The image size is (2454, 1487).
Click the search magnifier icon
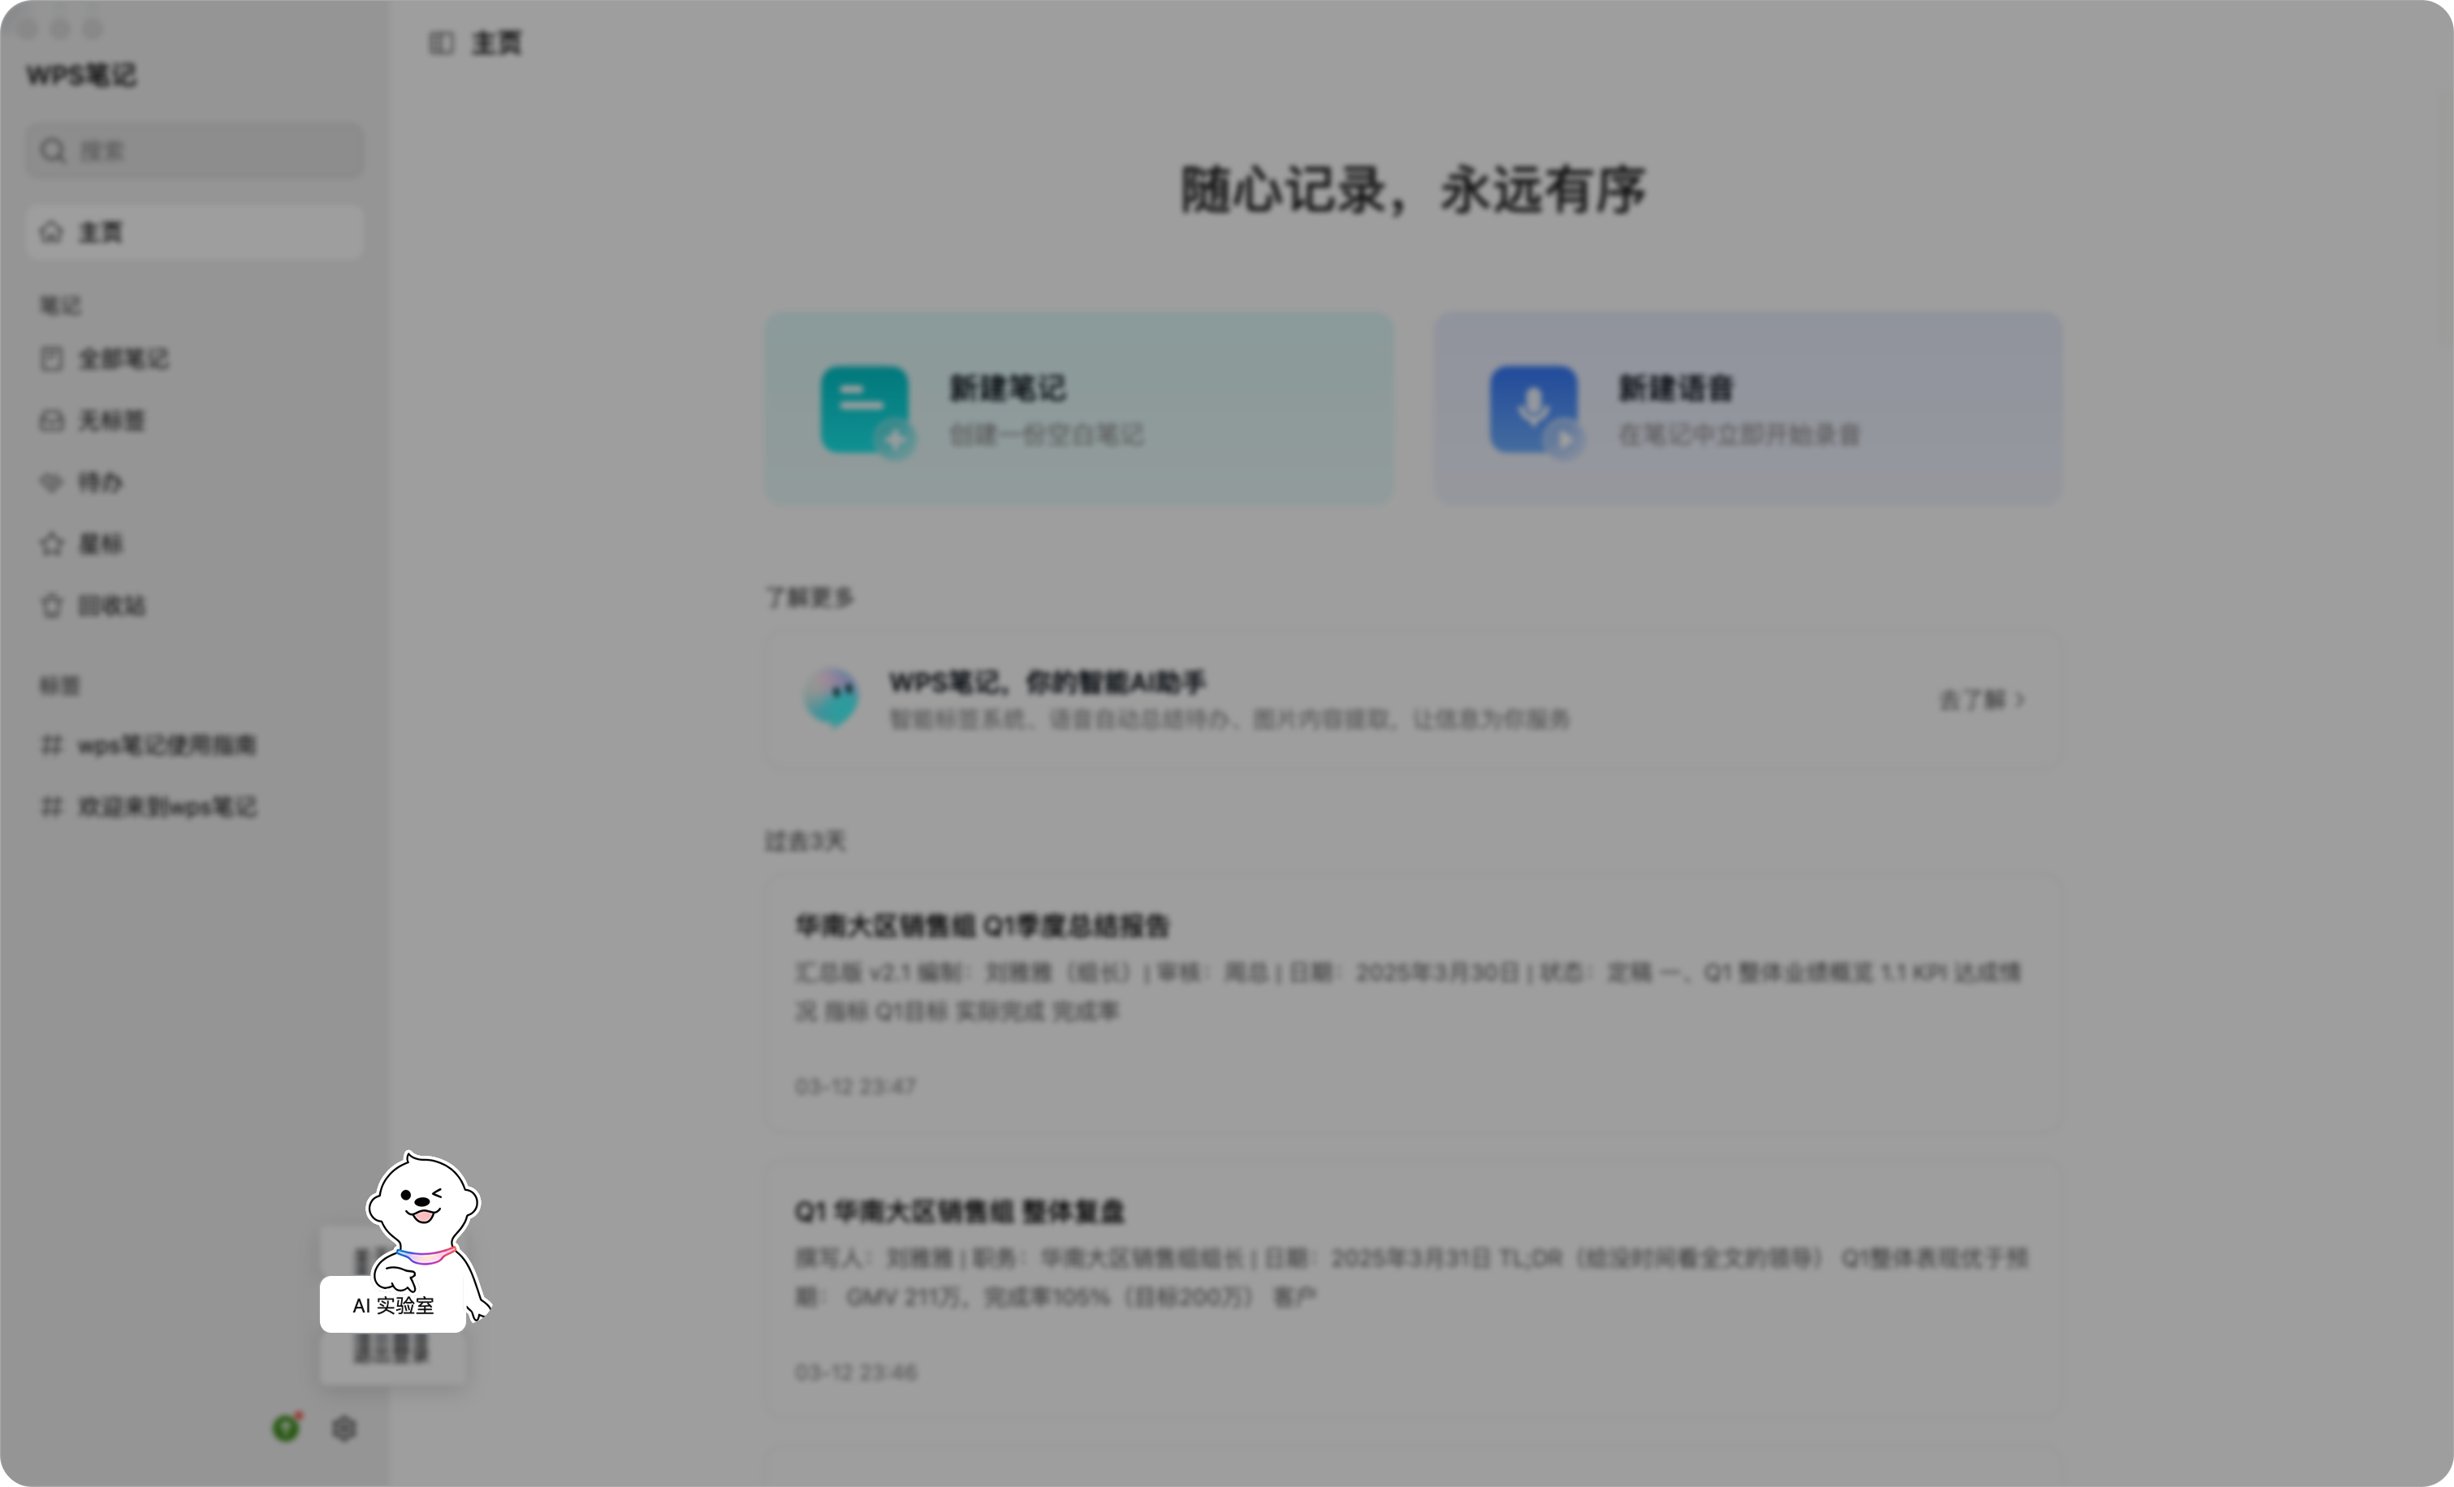[x=54, y=149]
